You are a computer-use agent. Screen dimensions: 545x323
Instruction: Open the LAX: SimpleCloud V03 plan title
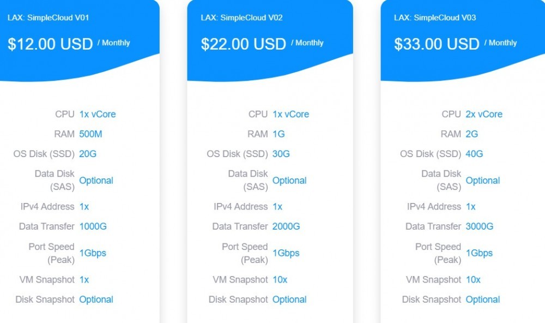(x=435, y=17)
